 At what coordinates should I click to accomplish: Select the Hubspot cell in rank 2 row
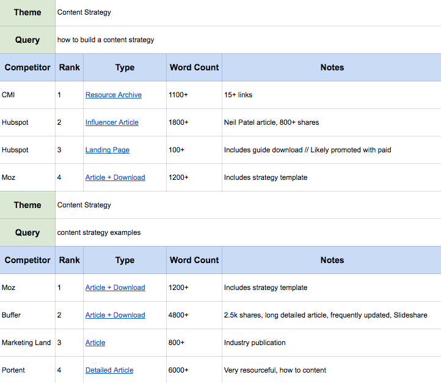[x=27, y=122]
